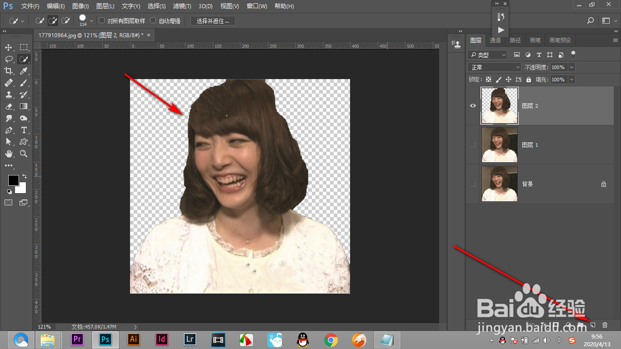Select the Horizontal Type tool
Screen dimensions: 621x349
tap(24, 130)
